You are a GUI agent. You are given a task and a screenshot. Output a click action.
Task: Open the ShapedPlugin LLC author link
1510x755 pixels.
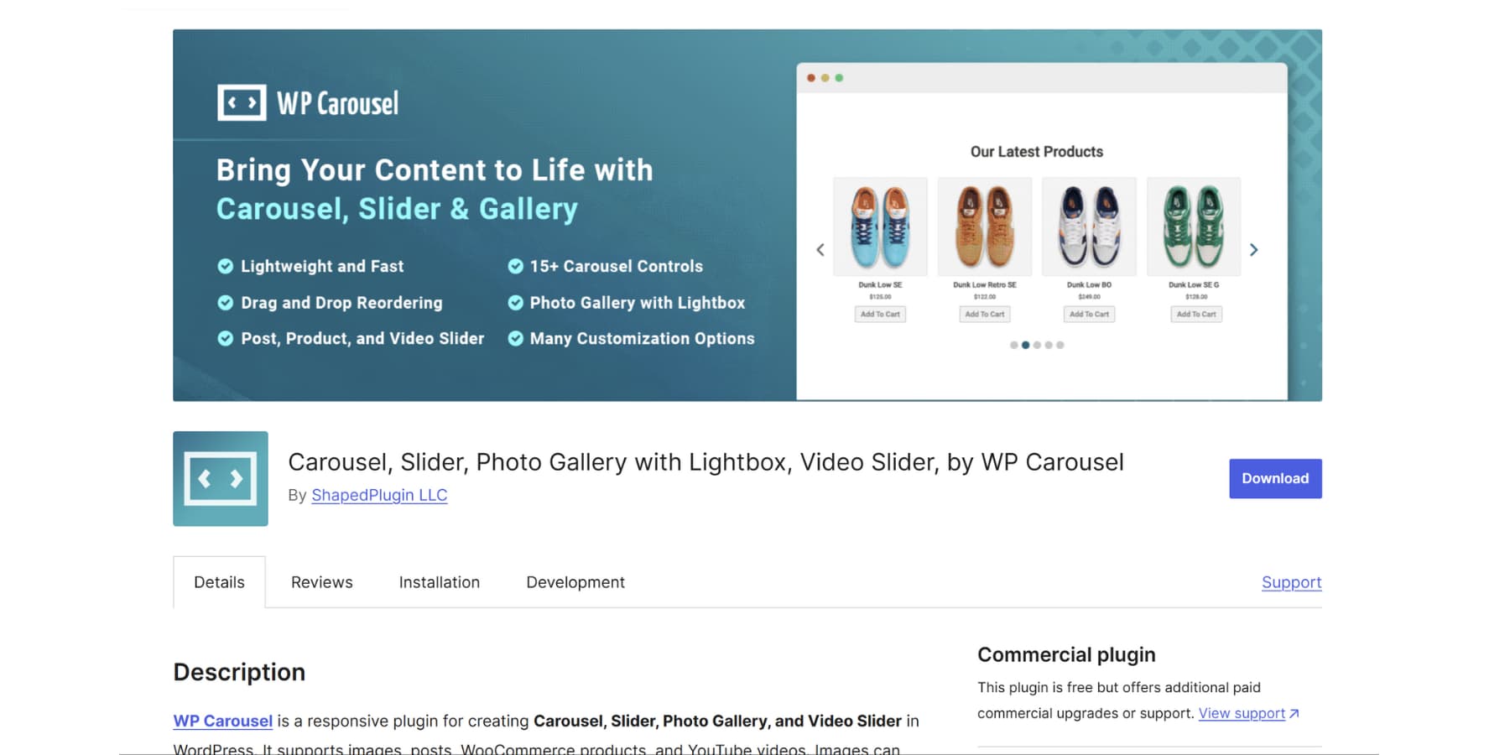point(378,495)
